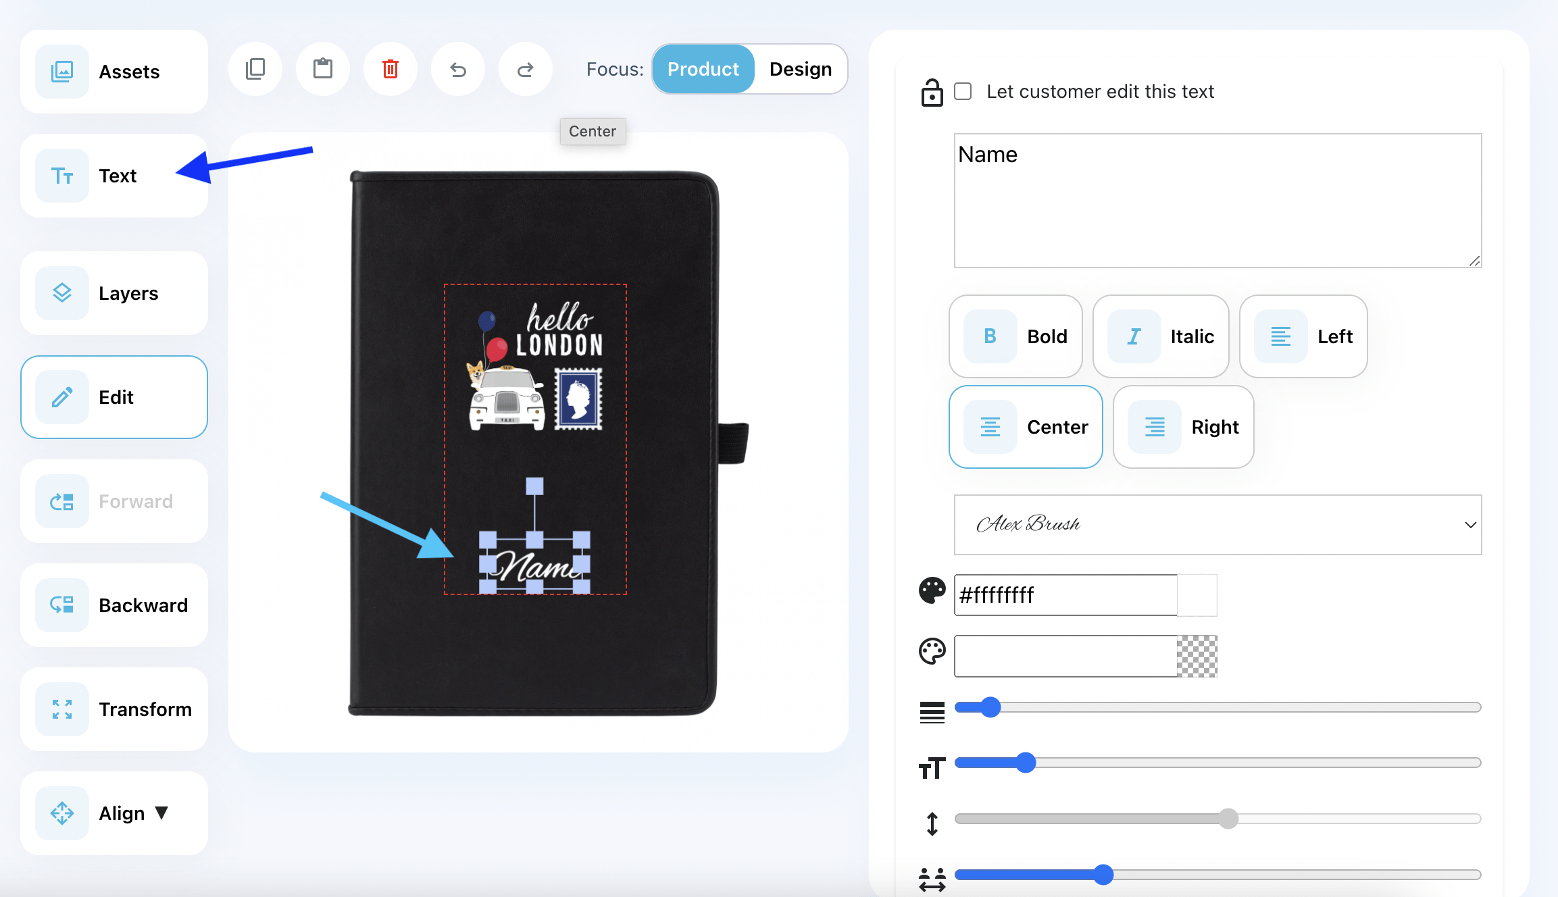Delete selection with red trash icon
The height and width of the screenshot is (897, 1558).
[x=391, y=69]
